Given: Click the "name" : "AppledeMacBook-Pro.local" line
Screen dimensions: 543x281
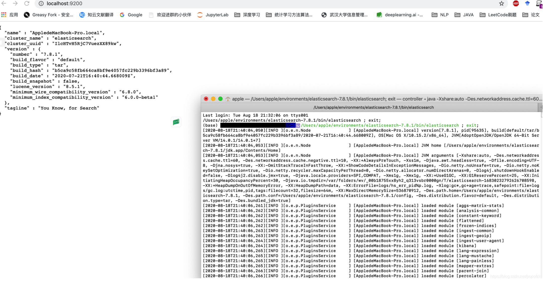Looking at the screenshot, I should [x=55, y=33].
